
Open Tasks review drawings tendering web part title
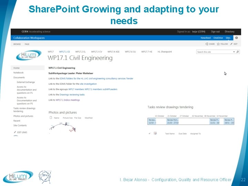click(170, 107)
